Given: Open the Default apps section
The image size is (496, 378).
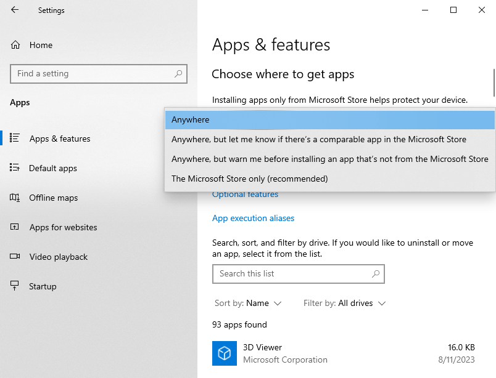Looking at the screenshot, I should point(52,168).
